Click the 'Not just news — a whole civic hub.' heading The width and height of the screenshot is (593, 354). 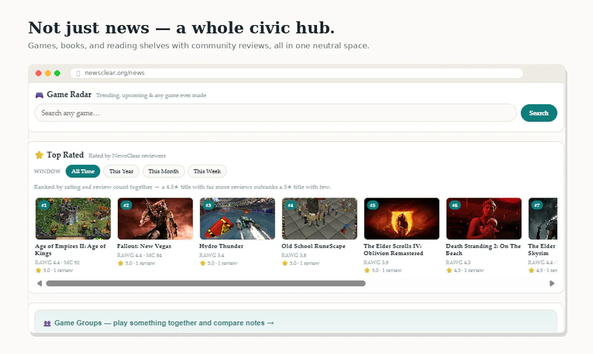click(182, 28)
